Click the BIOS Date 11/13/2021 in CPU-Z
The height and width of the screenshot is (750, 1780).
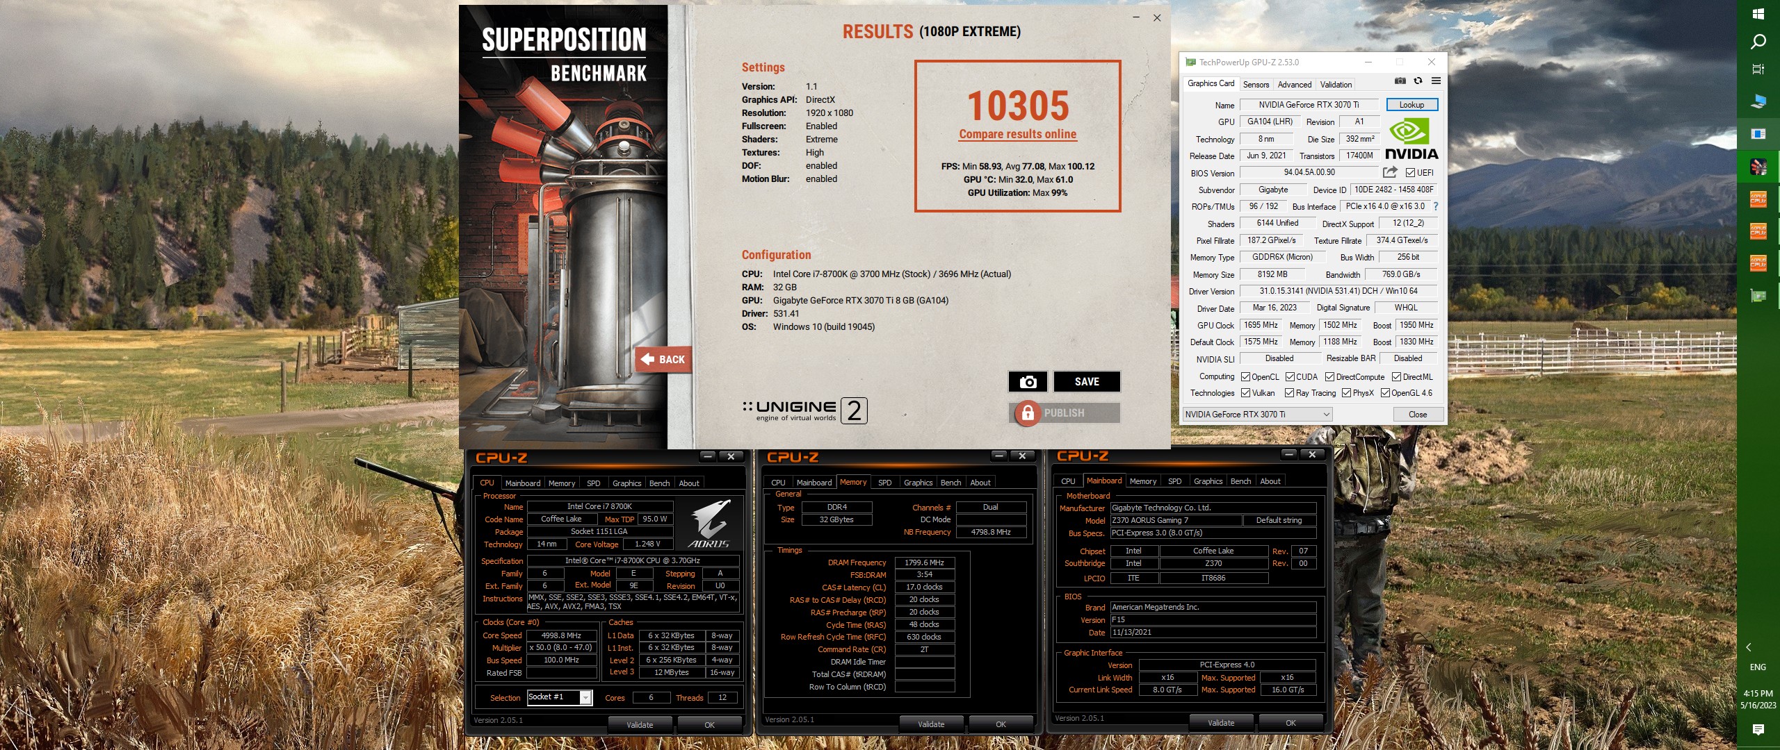1213,633
